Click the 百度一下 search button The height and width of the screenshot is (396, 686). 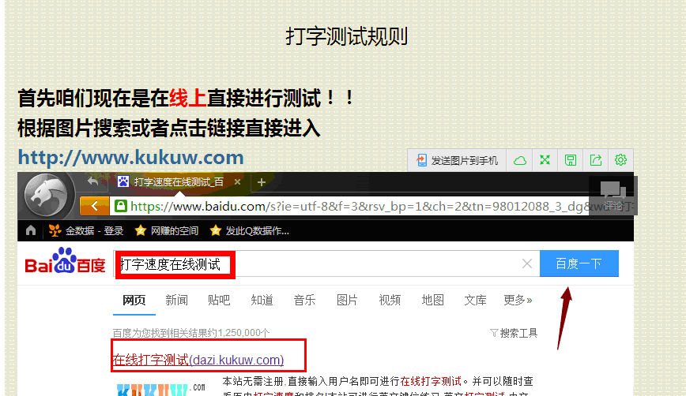579,263
